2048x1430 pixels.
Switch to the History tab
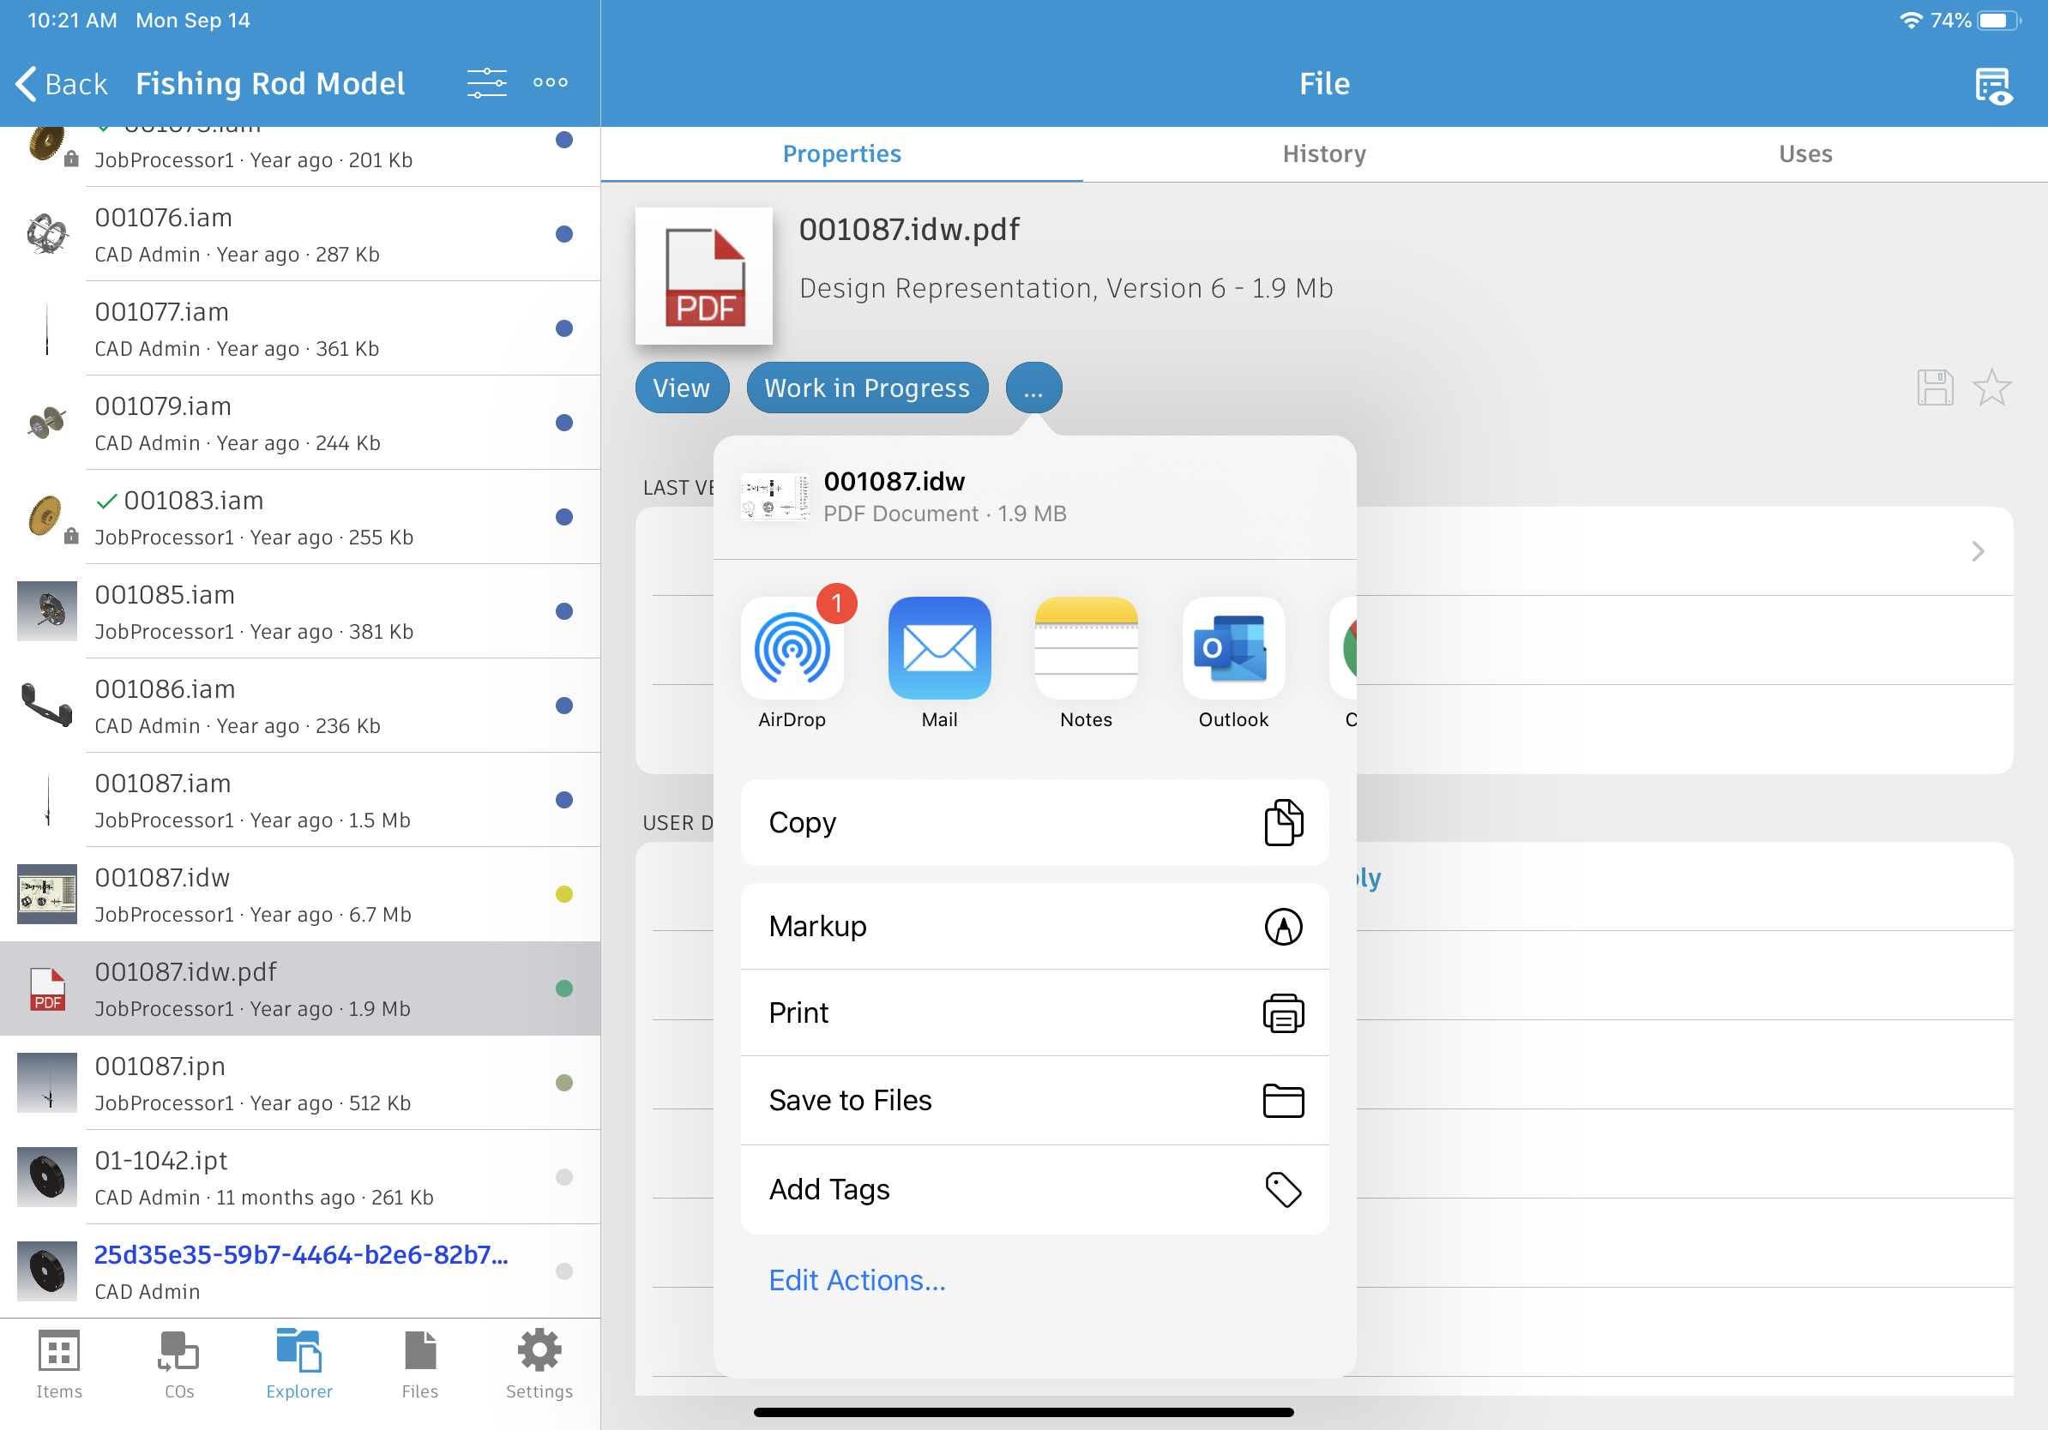point(1322,153)
